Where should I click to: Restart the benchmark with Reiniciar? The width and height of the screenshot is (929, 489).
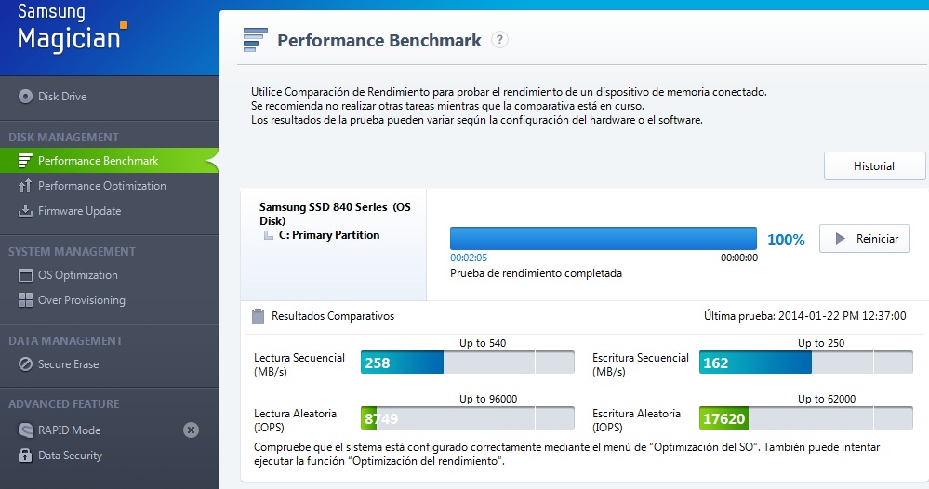(865, 239)
